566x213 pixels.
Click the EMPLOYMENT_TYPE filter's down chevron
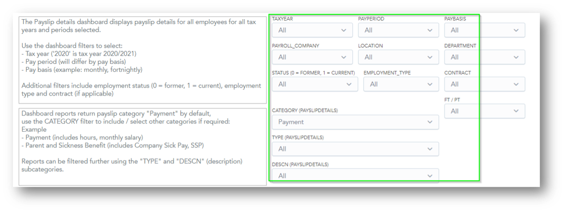[x=430, y=84]
